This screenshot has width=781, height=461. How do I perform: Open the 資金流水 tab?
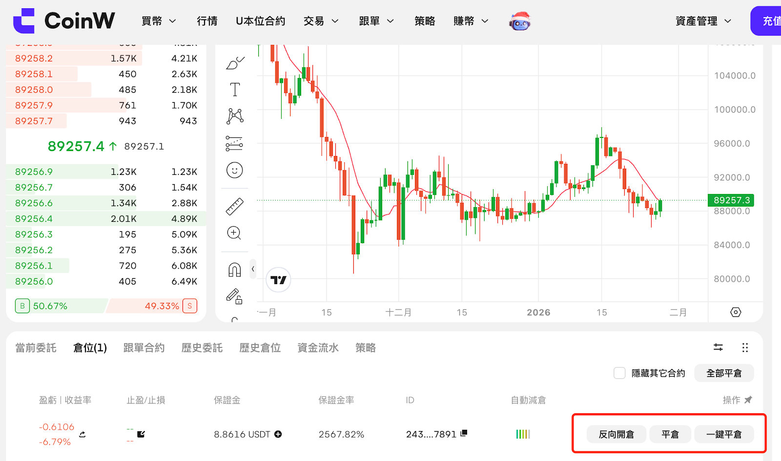pyautogui.click(x=318, y=348)
